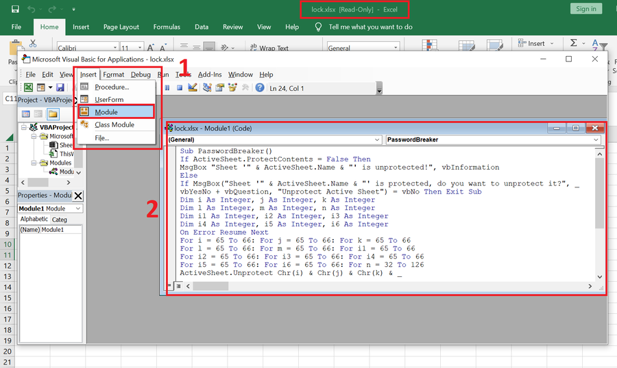Switch to Excel Review tab
Viewport: 617px width, 368px height.
pyautogui.click(x=232, y=27)
